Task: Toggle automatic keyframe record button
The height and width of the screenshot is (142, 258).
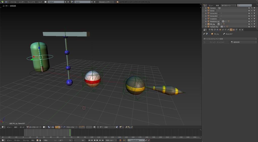Action: (x=120, y=140)
